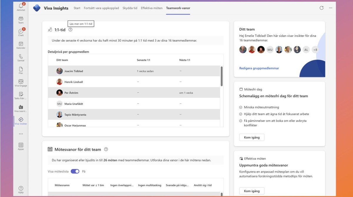This screenshot has height=197, width=353.
Task: Click the Ingen multitasking column header
Action: point(150,185)
